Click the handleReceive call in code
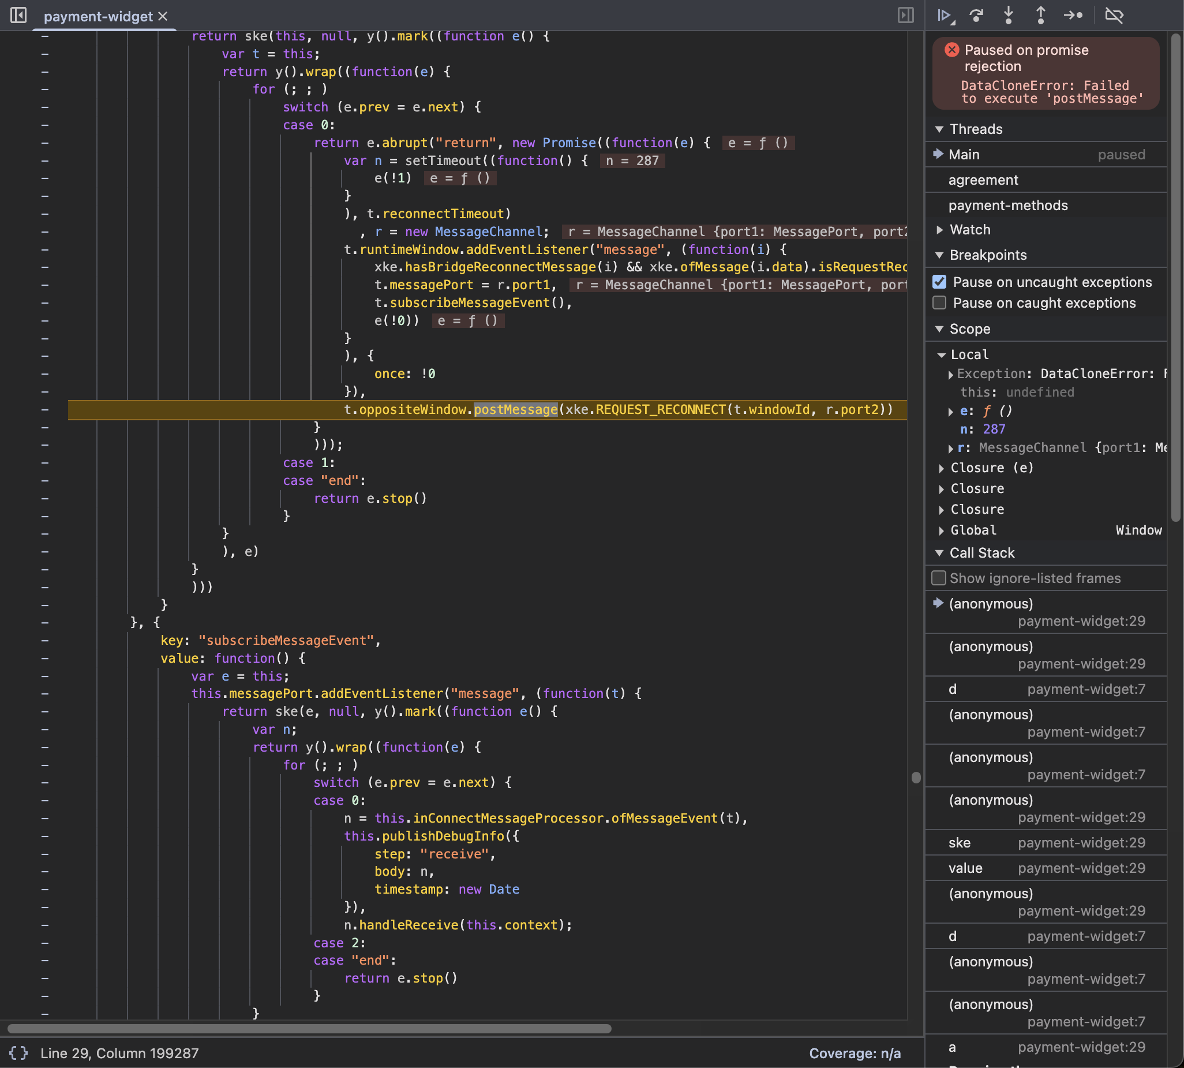This screenshot has height=1068, width=1184. click(x=409, y=925)
